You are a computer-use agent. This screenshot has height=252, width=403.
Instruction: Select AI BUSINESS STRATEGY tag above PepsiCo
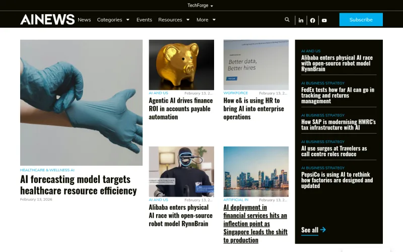tap(323, 168)
